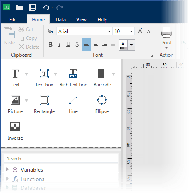Open the Arial font family dropdown
Viewport: 189px width, 193px height.
click(x=84, y=31)
